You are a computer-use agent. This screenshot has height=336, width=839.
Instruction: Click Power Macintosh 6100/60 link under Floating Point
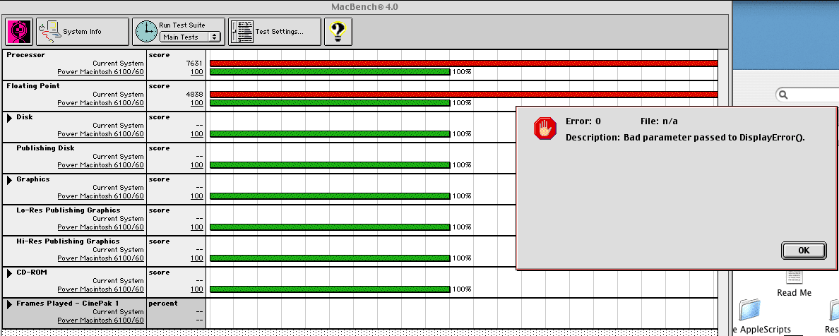tap(100, 103)
